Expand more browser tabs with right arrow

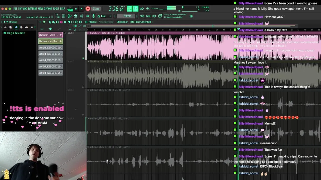click(x=35, y=27)
